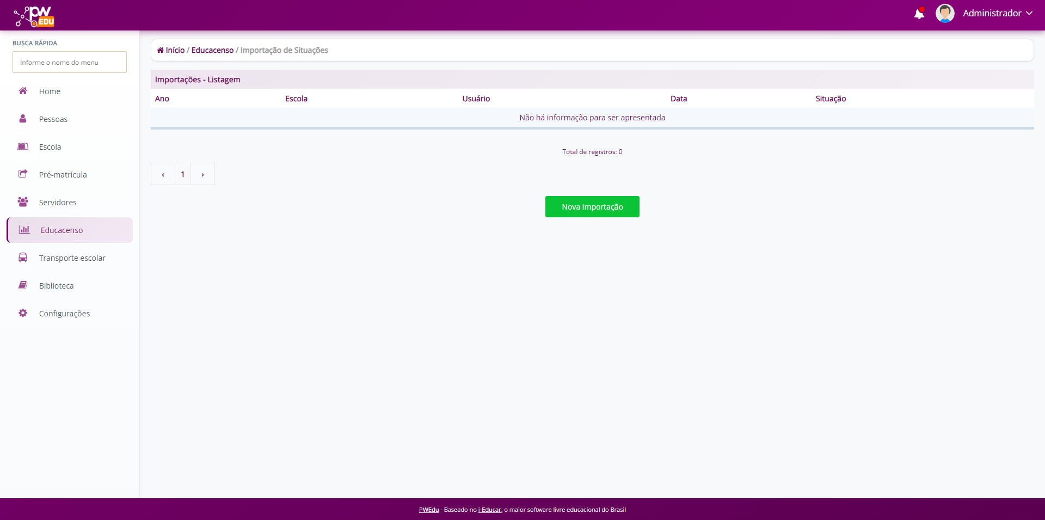Open the Educacenso sidebar menu
The height and width of the screenshot is (520, 1045).
click(62, 230)
